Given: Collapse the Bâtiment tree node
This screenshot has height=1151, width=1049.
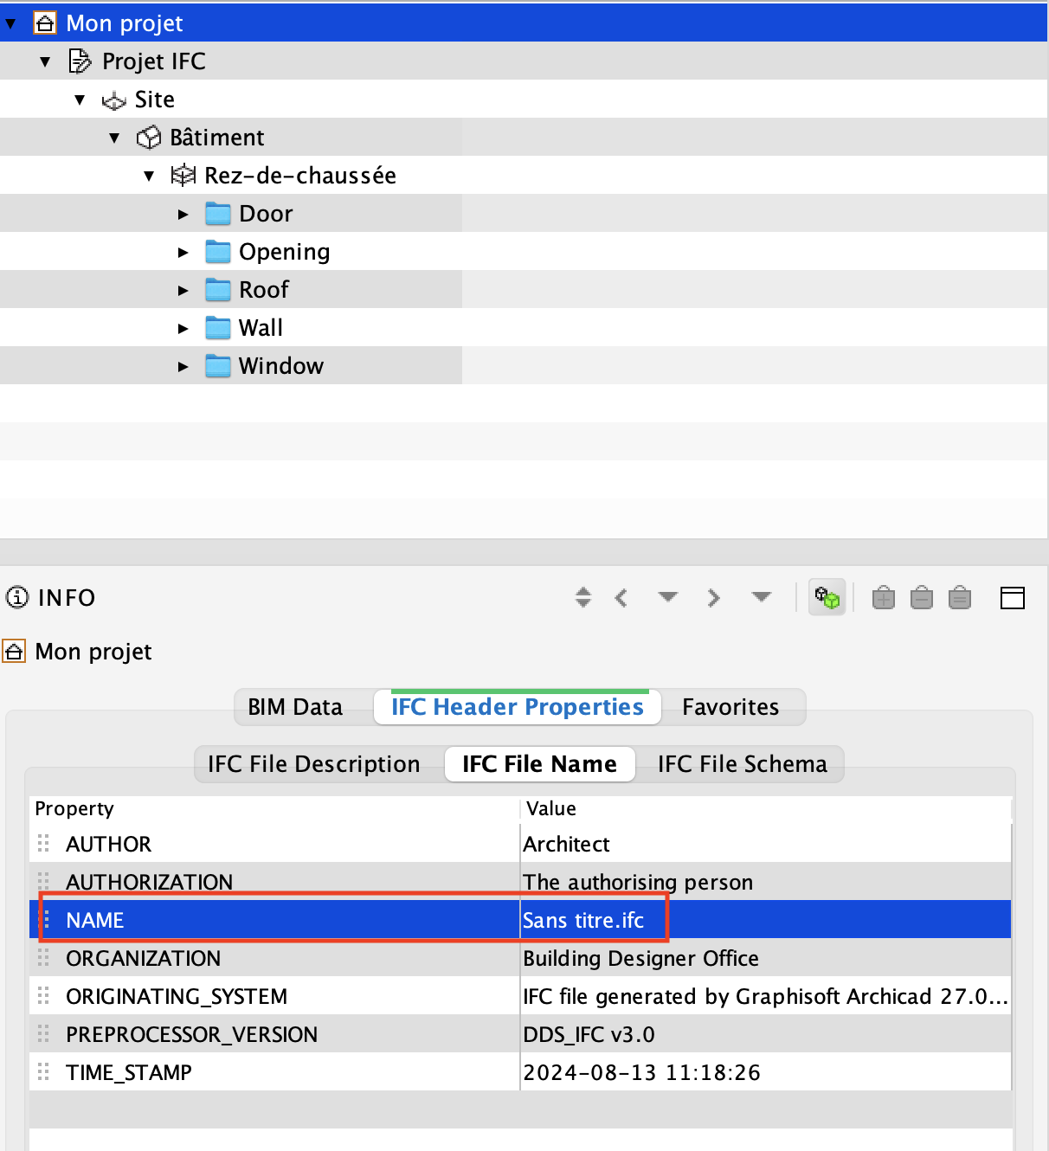Looking at the screenshot, I should coord(114,138).
